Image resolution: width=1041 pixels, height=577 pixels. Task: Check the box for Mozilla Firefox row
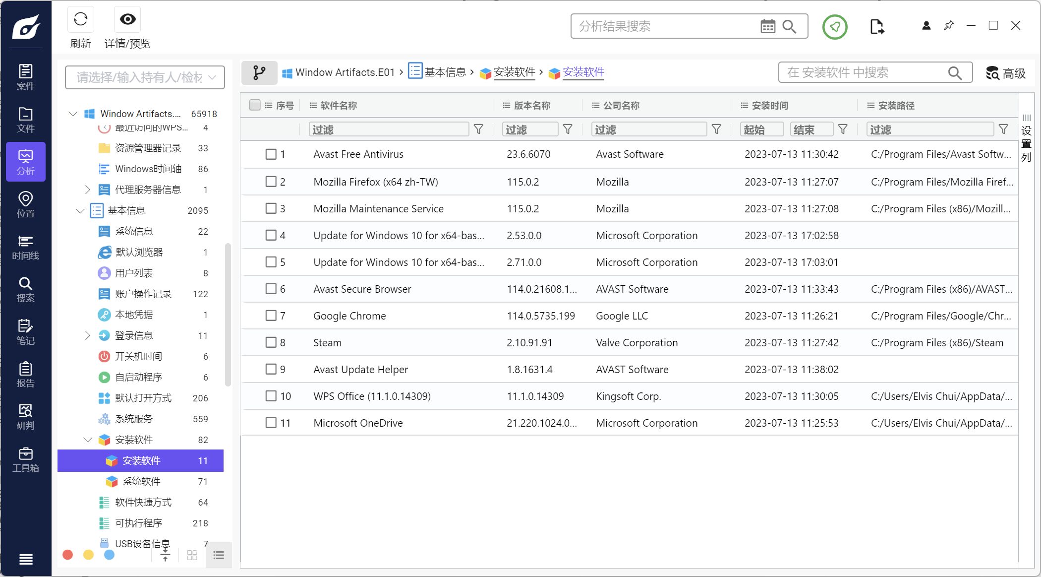(271, 182)
